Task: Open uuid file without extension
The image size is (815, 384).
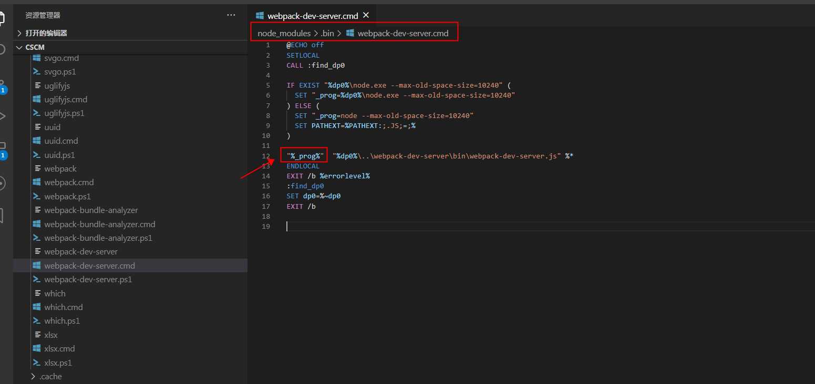Action: click(53, 127)
